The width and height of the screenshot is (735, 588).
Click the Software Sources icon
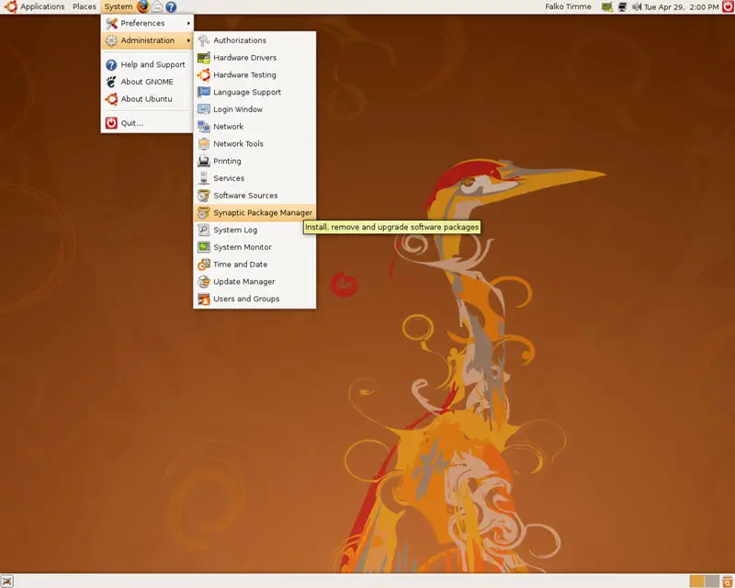[203, 196]
